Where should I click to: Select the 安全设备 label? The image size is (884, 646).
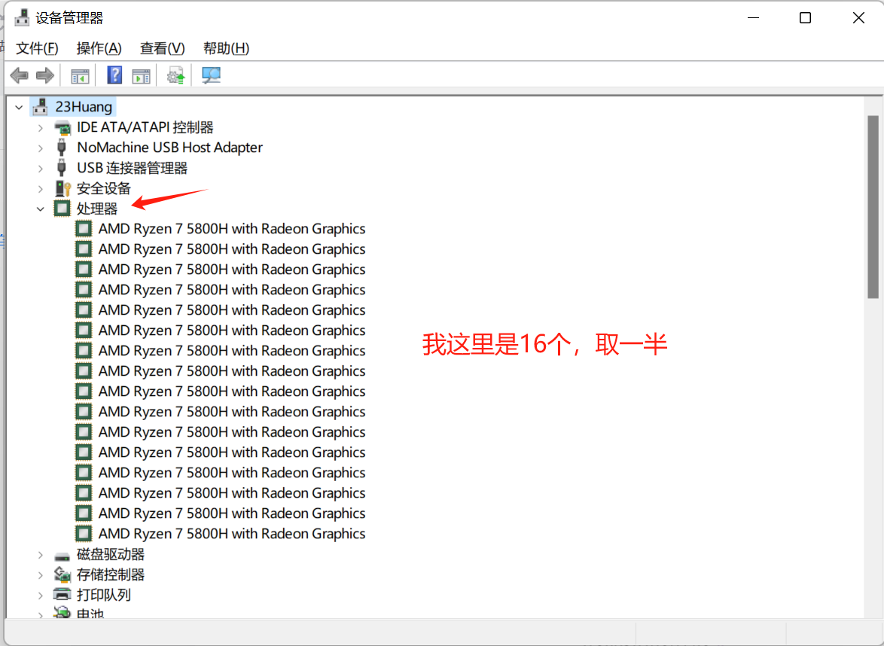(104, 188)
